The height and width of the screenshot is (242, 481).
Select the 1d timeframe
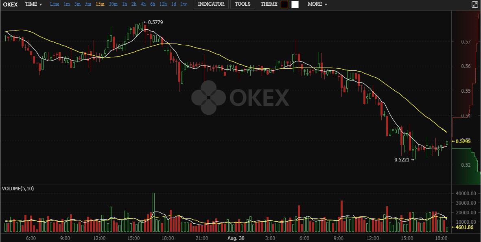click(174, 4)
